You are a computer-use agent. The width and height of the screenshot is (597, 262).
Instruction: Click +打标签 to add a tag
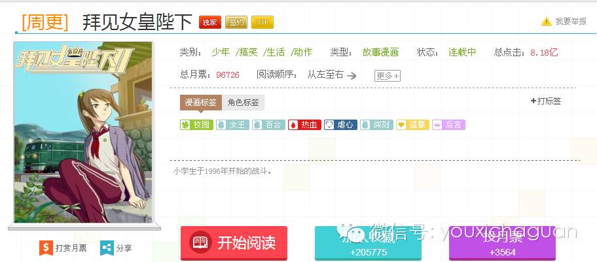point(545,101)
